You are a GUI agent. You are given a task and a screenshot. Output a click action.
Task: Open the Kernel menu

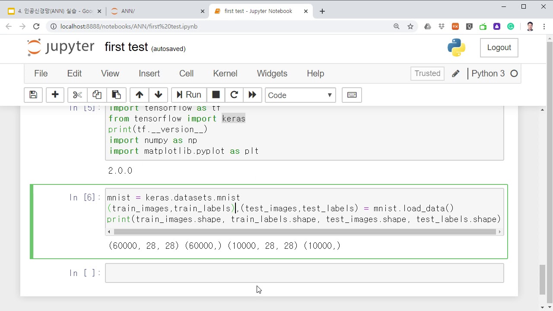225,73
